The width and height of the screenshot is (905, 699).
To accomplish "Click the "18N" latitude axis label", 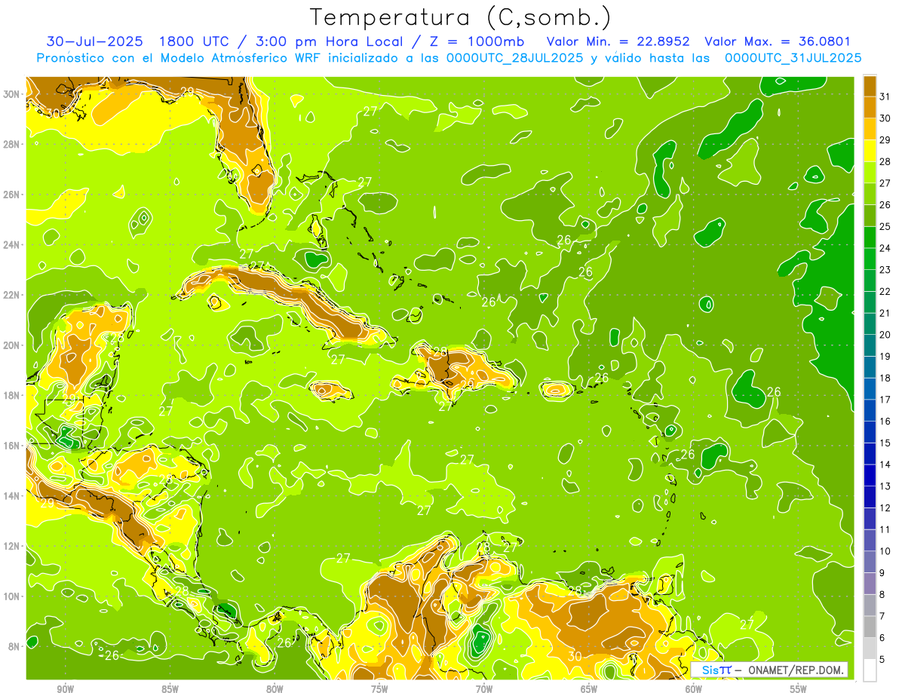I will pos(12,395).
